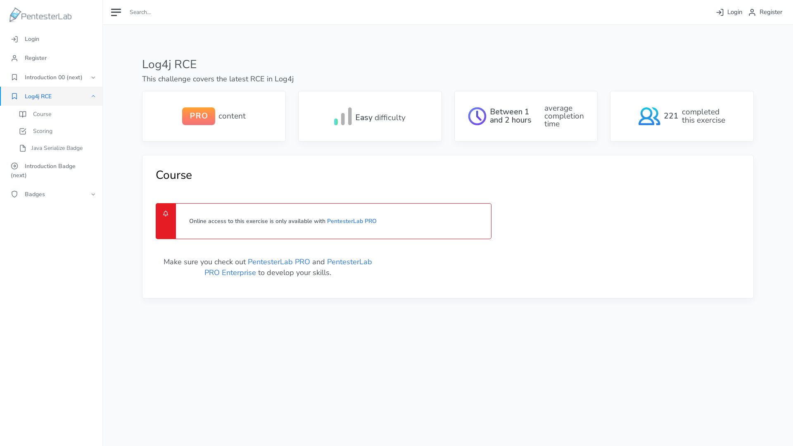
Task: Click the orange PRO badge
Action: pyautogui.click(x=199, y=116)
